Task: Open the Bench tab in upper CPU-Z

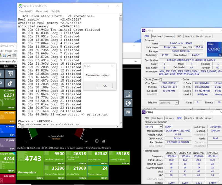Action: pos(199,36)
